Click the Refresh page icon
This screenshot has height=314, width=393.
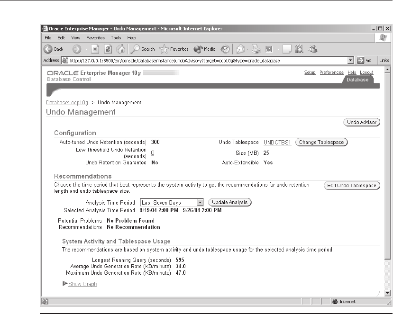pyautogui.click(x=108, y=49)
